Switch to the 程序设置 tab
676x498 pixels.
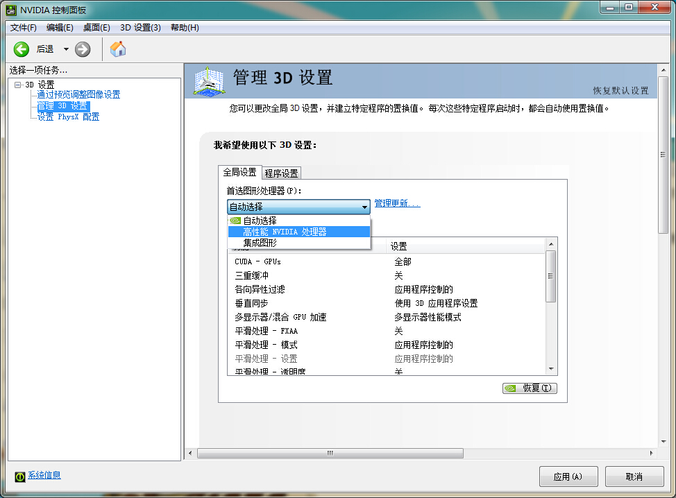coord(281,173)
